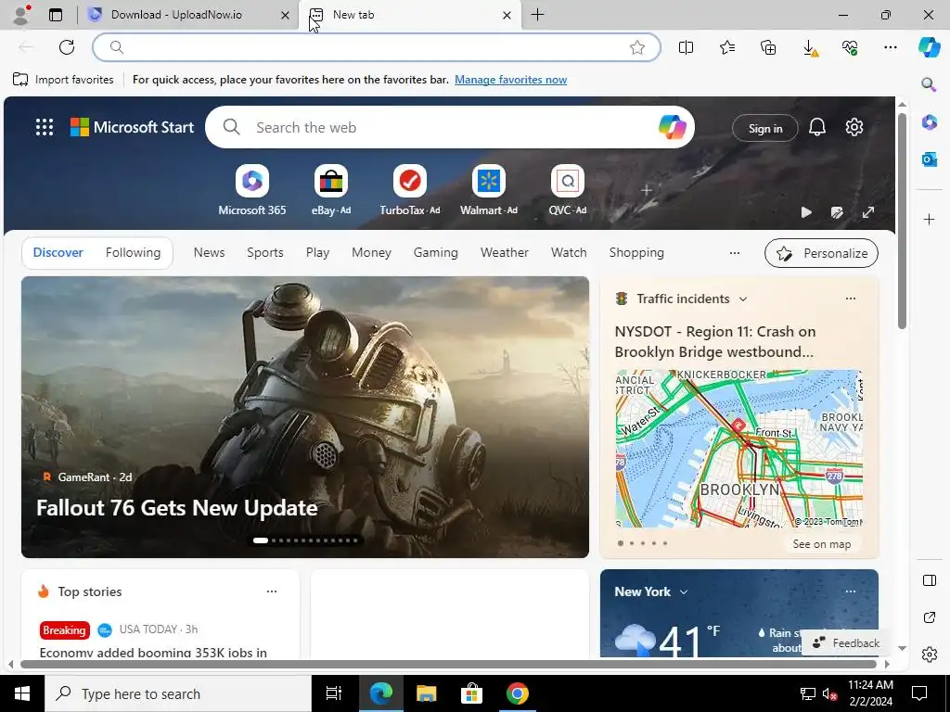
Task: Open a new browser tab
Action: point(537,15)
